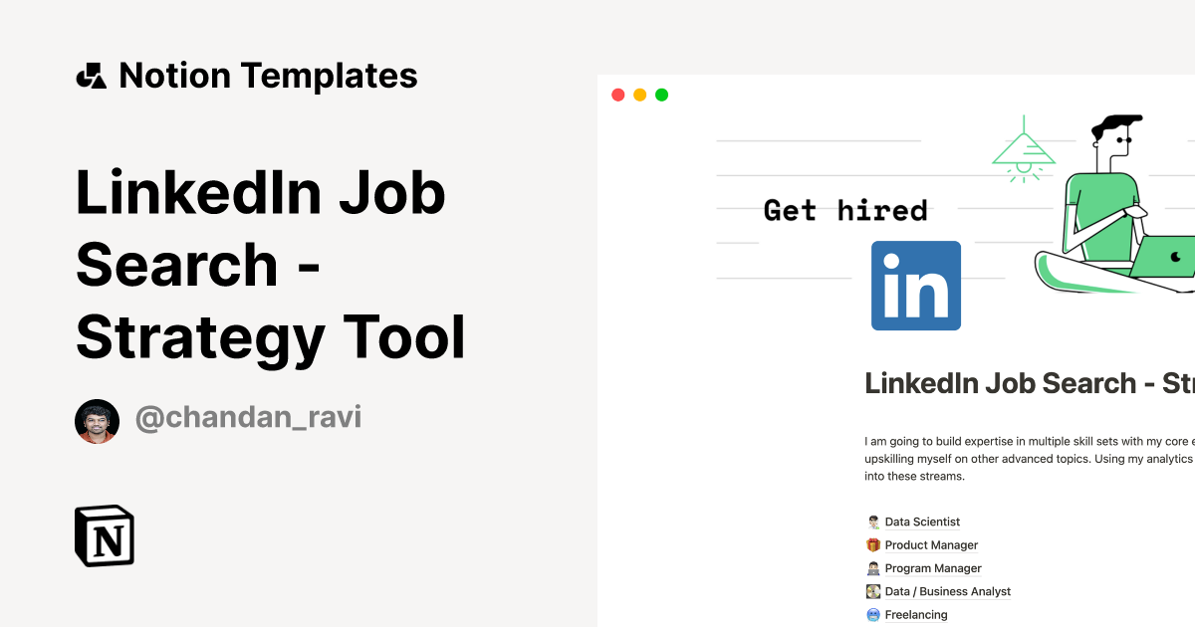Screen dimensions: 1195x627
Task: Click the Notion Templates logo icon
Action: tap(91, 75)
